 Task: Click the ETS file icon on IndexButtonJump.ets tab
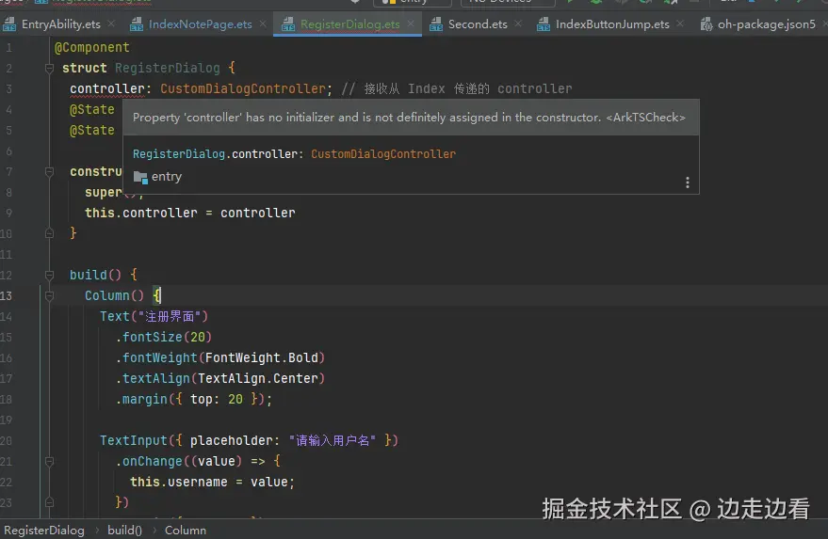(544, 24)
